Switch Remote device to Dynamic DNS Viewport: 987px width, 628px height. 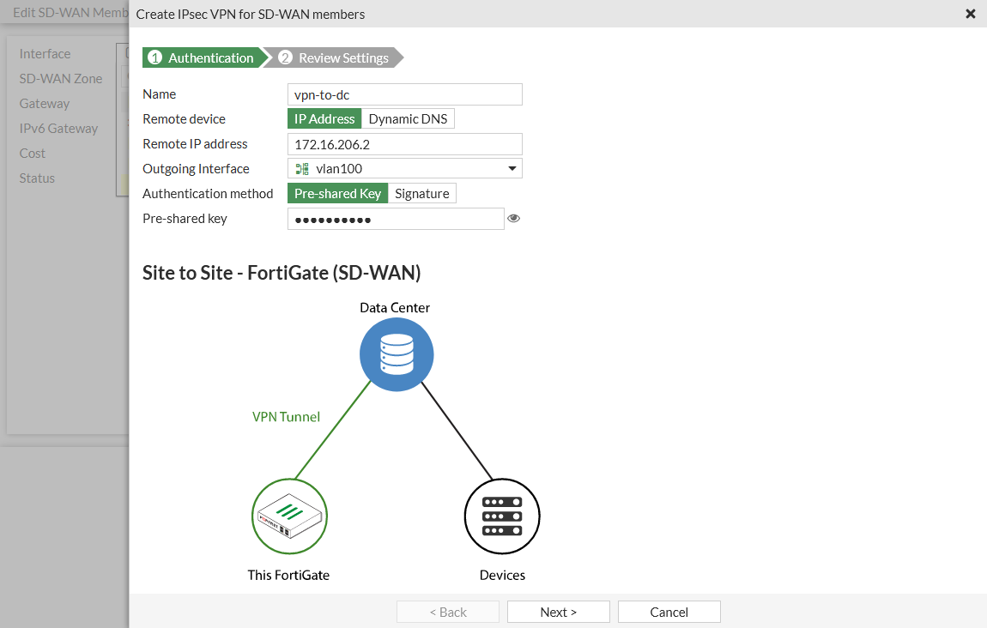click(x=408, y=118)
